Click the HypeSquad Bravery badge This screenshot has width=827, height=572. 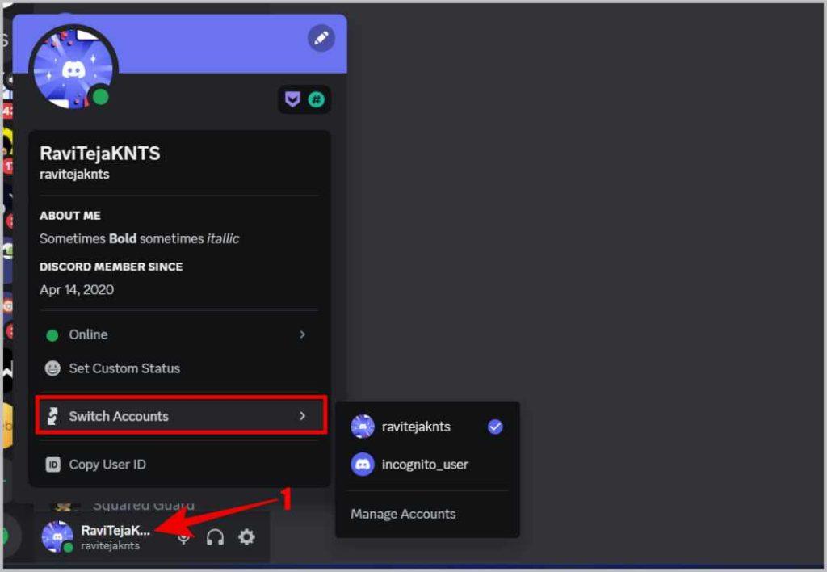[292, 99]
